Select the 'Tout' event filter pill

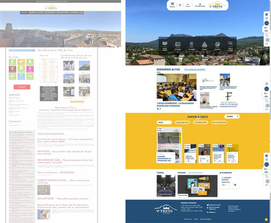164,123
